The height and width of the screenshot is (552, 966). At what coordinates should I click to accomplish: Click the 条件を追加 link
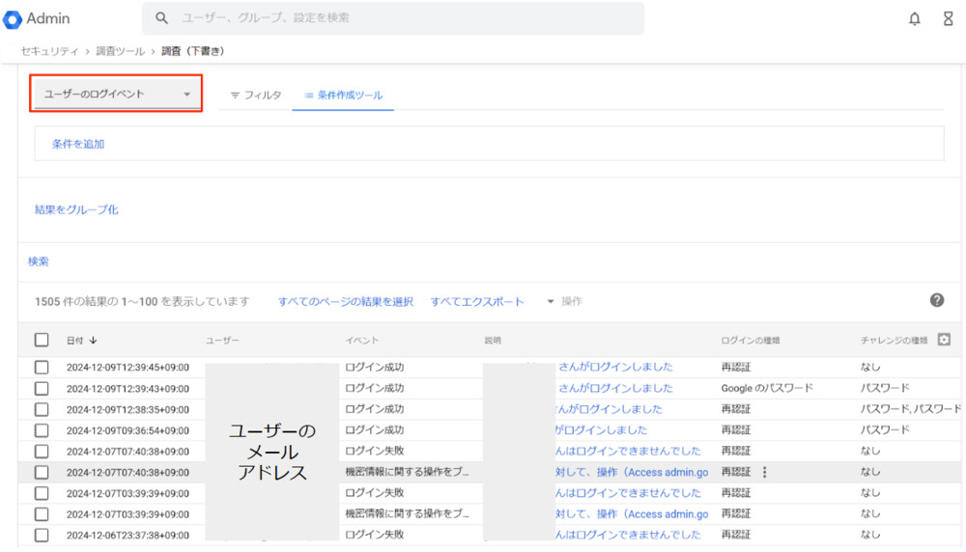point(78,144)
